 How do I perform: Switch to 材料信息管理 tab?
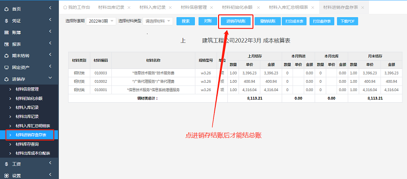[194, 7]
